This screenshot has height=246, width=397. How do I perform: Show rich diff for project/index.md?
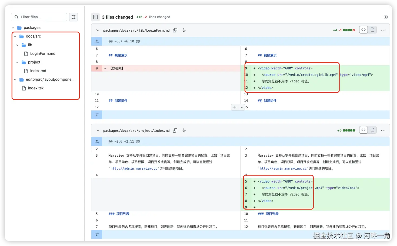coord(372,130)
